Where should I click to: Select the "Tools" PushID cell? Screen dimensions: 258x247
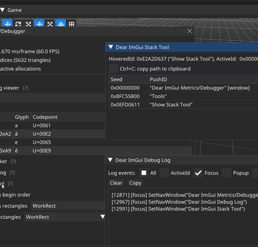point(158,96)
